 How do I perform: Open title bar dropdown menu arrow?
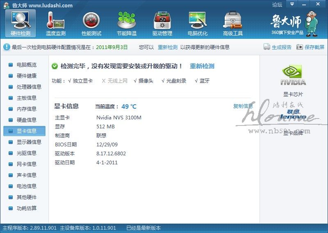click(x=292, y=4)
